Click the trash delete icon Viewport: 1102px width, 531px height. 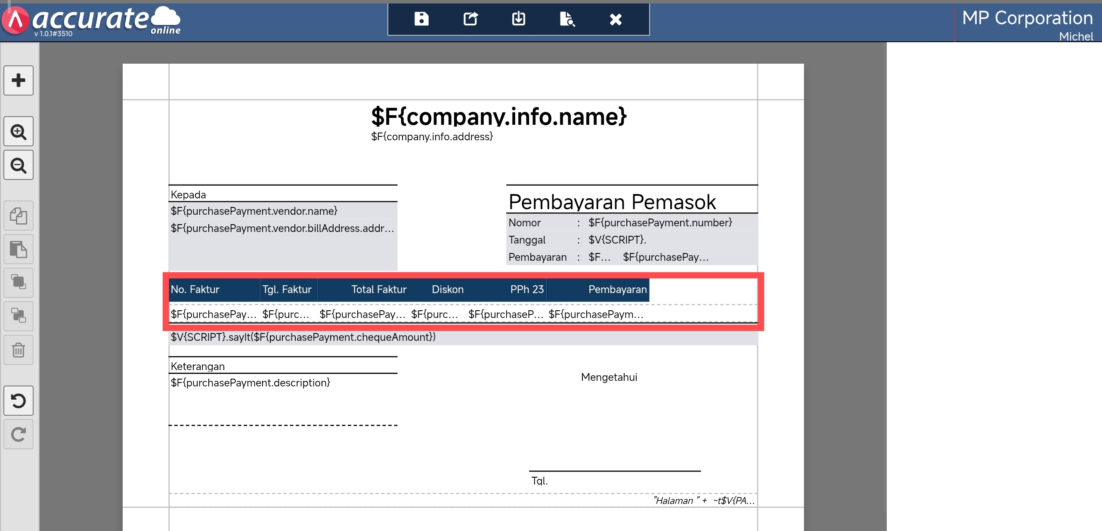19,350
